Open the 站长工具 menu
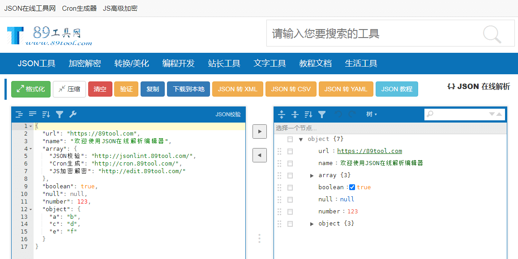 pyautogui.click(x=224, y=64)
